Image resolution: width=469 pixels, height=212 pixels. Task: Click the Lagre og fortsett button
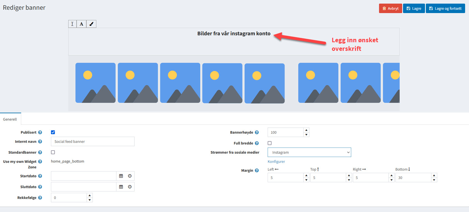445,8
